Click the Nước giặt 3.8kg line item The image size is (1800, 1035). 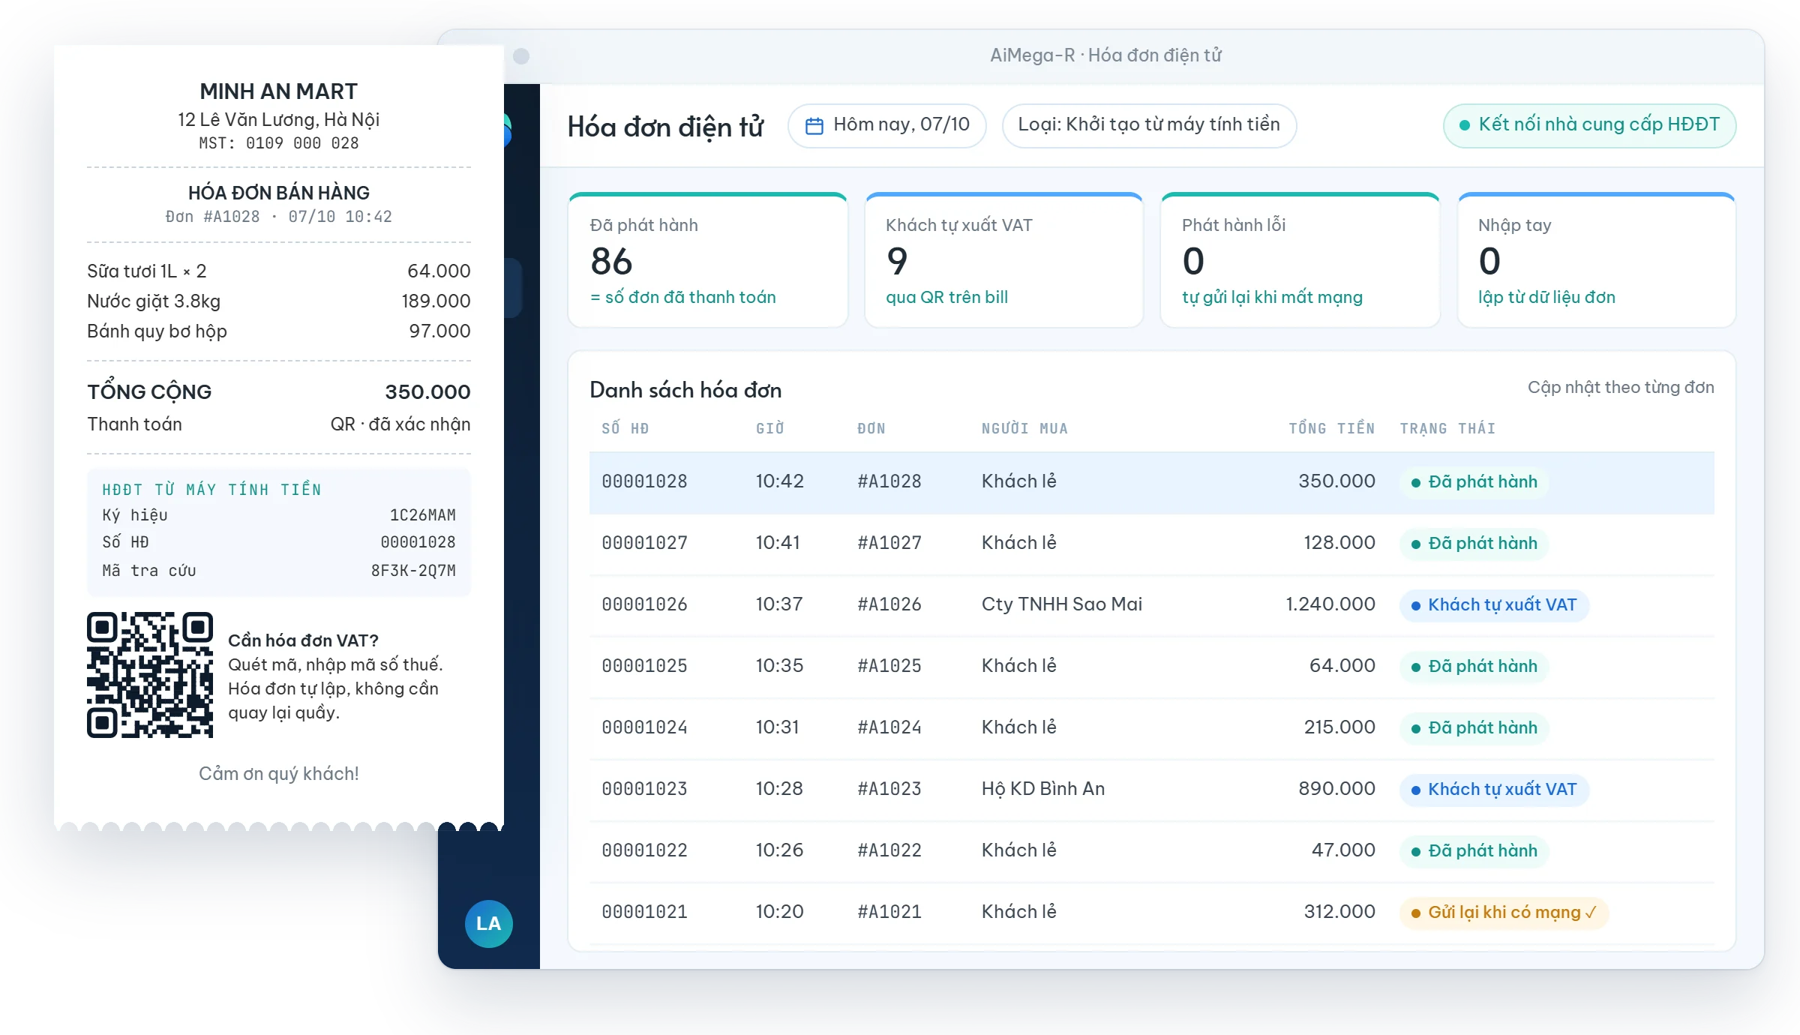pyautogui.click(x=279, y=301)
